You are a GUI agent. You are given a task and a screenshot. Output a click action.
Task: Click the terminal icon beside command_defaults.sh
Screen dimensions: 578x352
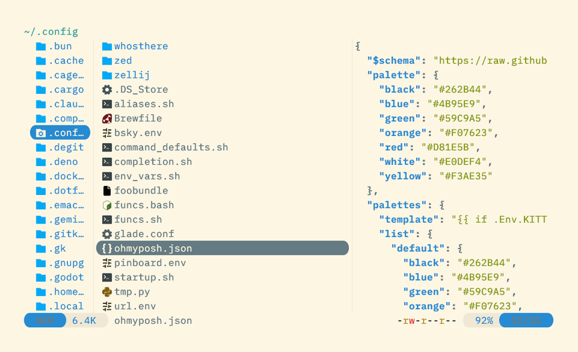tap(107, 147)
